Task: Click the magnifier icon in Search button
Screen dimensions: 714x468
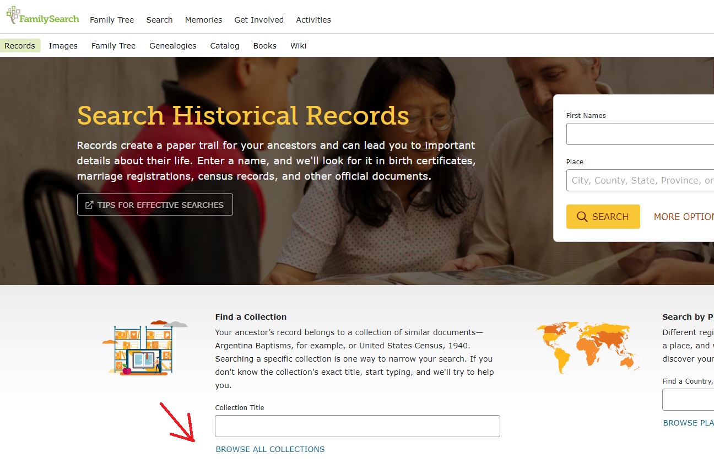Action: pyautogui.click(x=582, y=217)
